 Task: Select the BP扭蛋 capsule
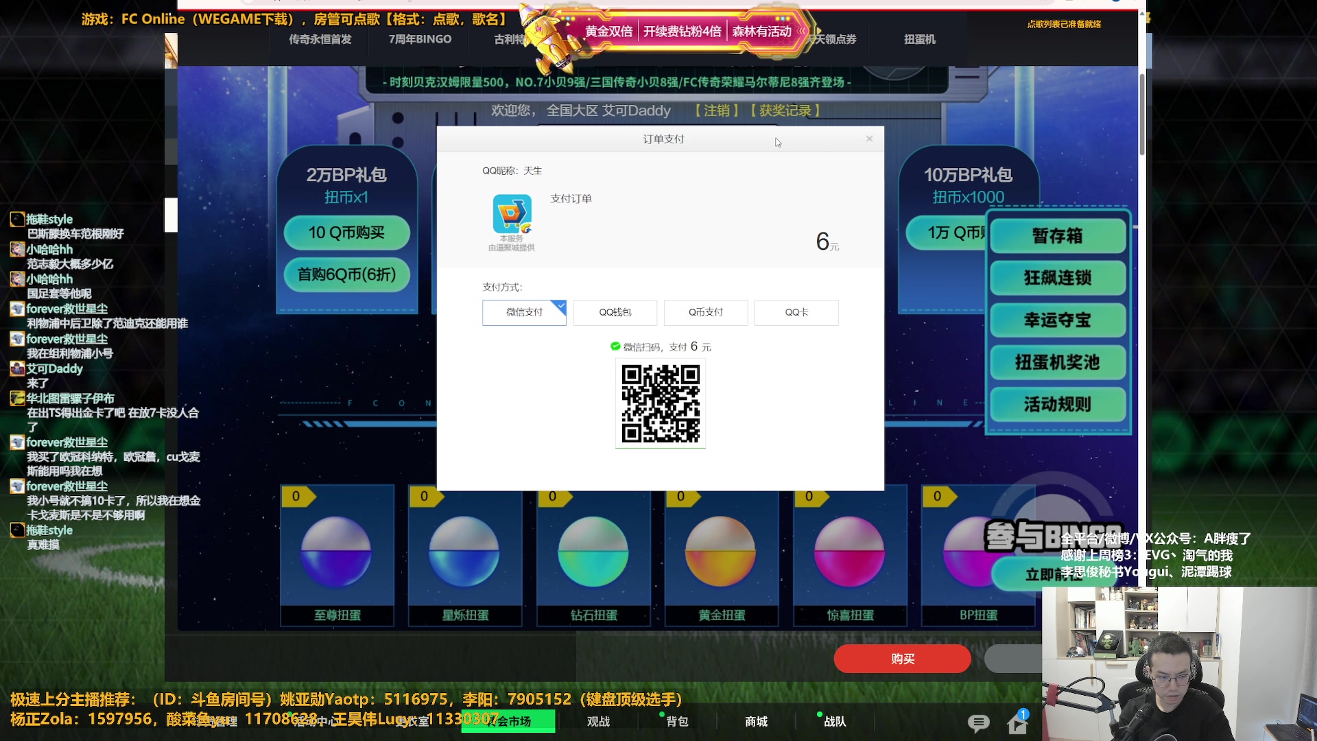pos(978,556)
